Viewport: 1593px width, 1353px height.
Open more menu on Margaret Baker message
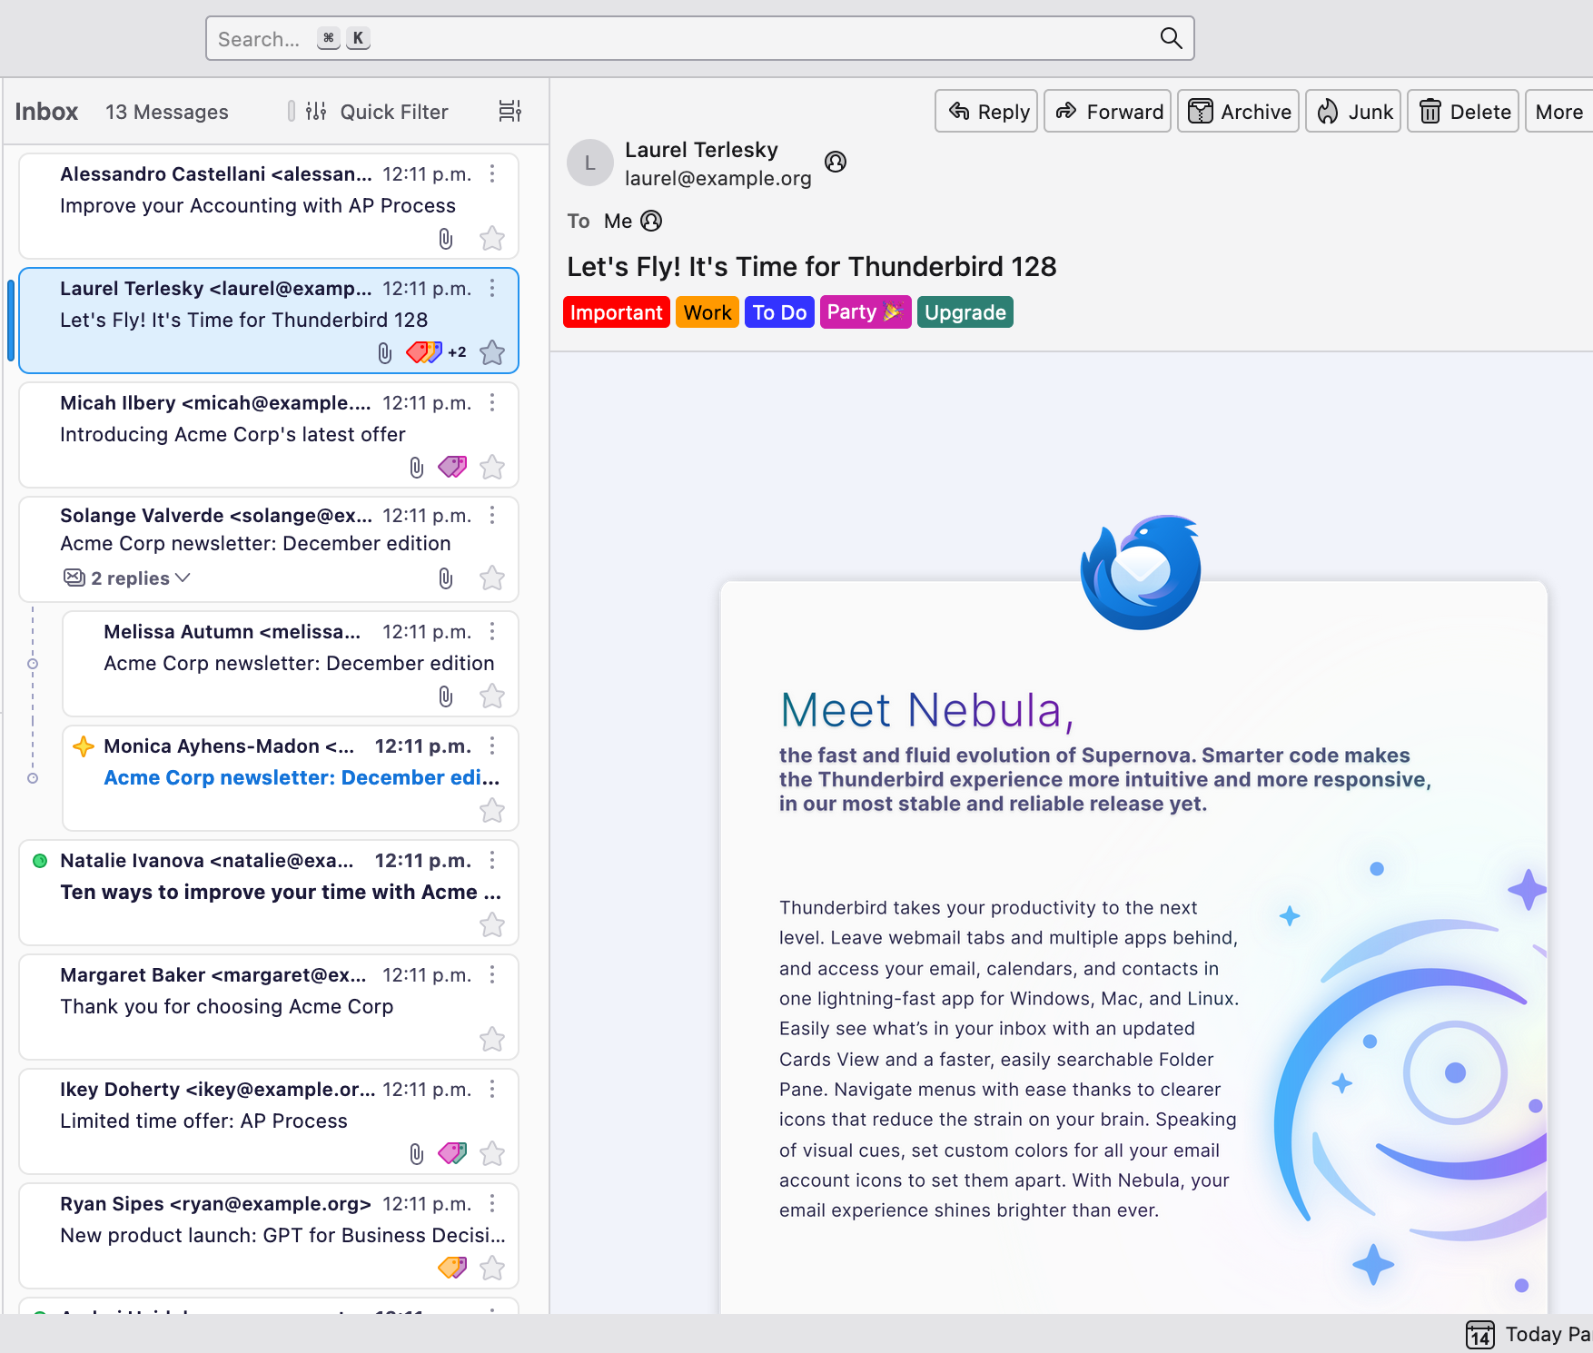pos(492,974)
